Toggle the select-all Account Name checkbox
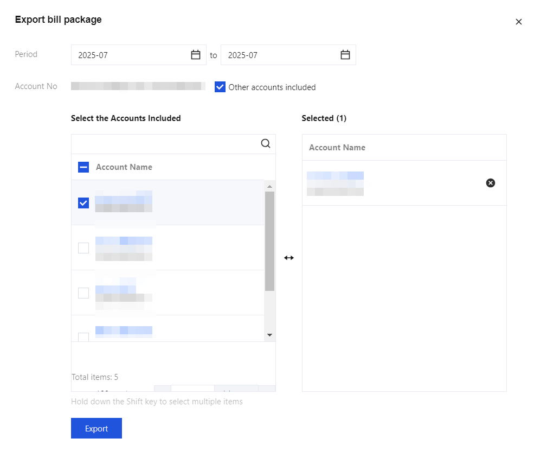The height and width of the screenshot is (451, 534). point(83,167)
